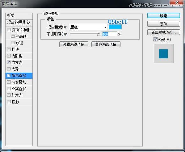Enable the 内阴影 checkbox
Screen dimensions: 185x152
9,56
